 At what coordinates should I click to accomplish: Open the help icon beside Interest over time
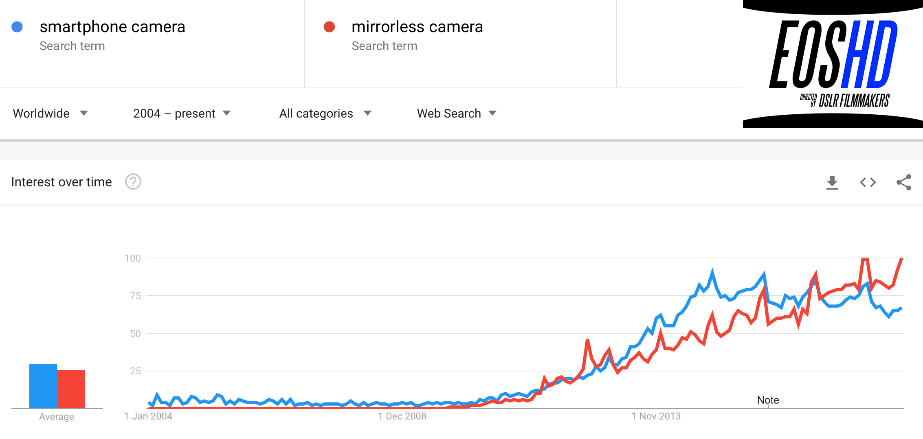click(133, 182)
